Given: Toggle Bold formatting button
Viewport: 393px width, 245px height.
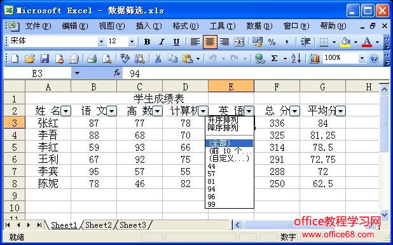Looking at the screenshot, I should tap(148, 42).
